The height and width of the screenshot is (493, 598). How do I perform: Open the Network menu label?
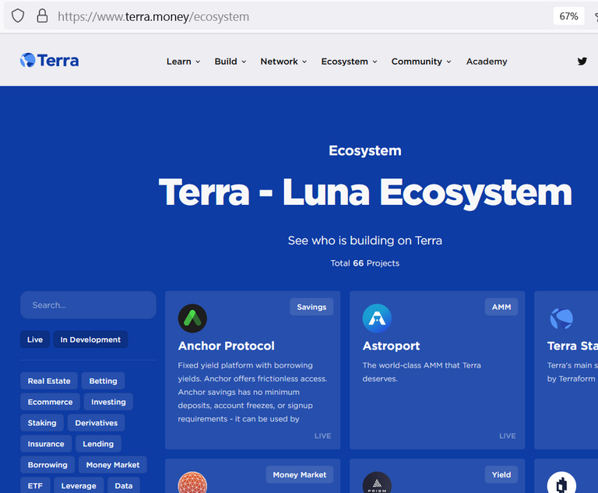pos(280,62)
